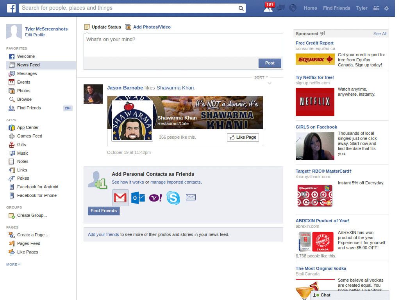Open the Chat bar
This screenshot has height=300, width=400.
(350, 295)
